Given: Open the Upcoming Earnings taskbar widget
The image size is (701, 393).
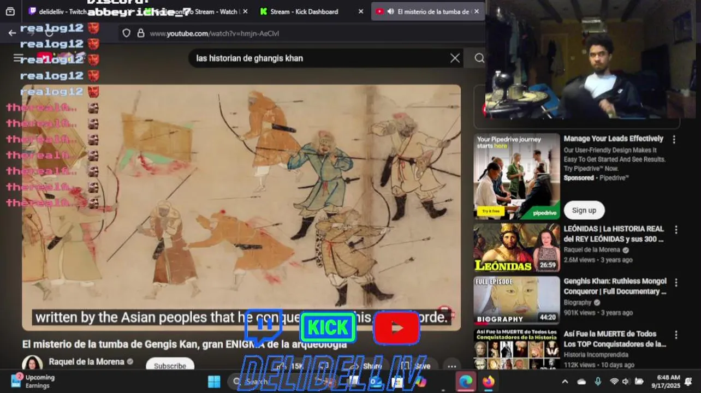Looking at the screenshot, I should pyautogui.click(x=33, y=381).
